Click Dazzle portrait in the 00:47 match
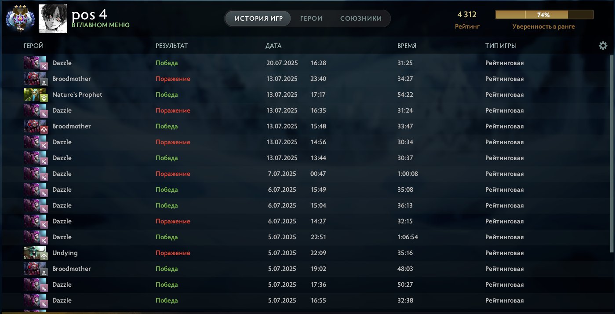 coord(35,174)
